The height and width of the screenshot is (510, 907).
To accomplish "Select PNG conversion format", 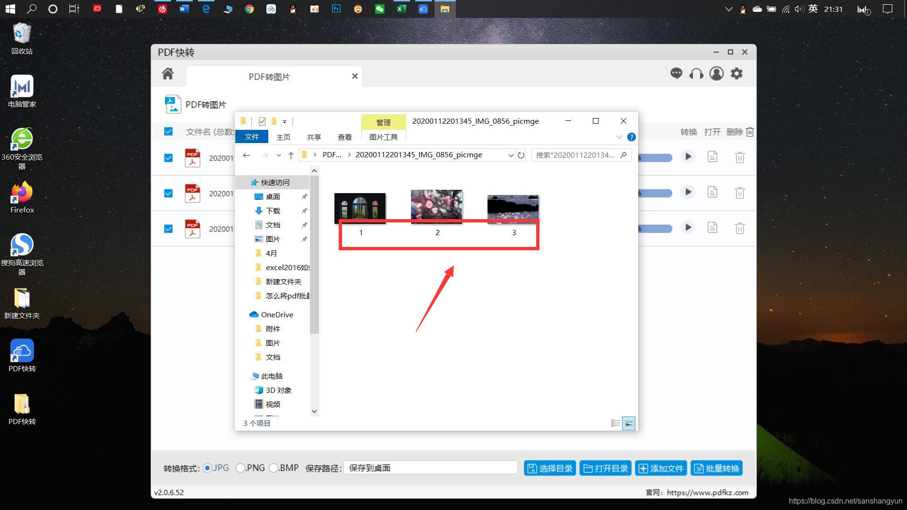I will click(240, 468).
